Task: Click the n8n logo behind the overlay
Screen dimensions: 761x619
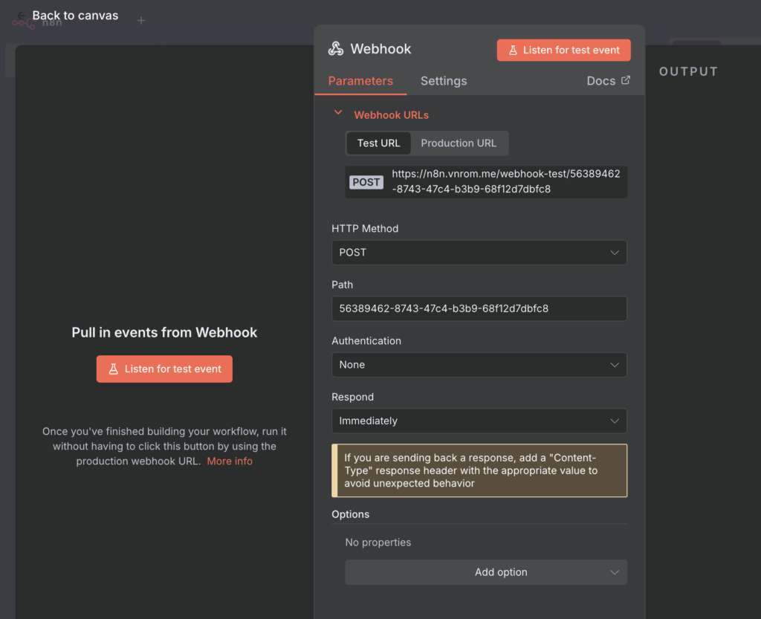Action: coord(37,23)
